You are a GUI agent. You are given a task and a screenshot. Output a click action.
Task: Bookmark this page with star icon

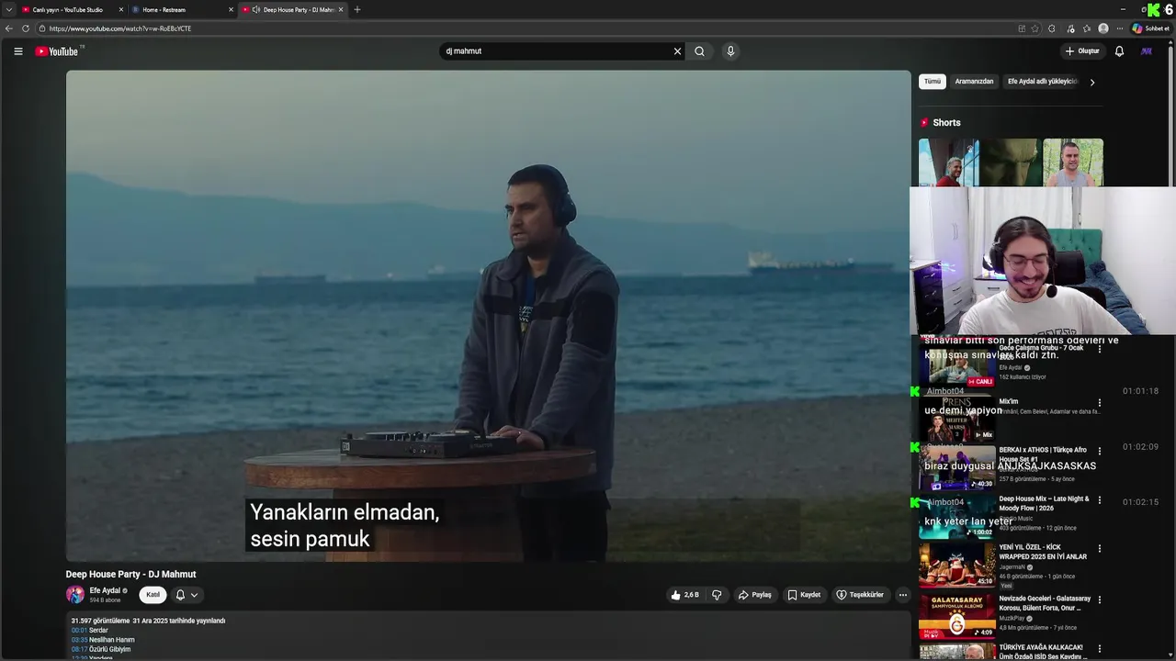(1035, 28)
